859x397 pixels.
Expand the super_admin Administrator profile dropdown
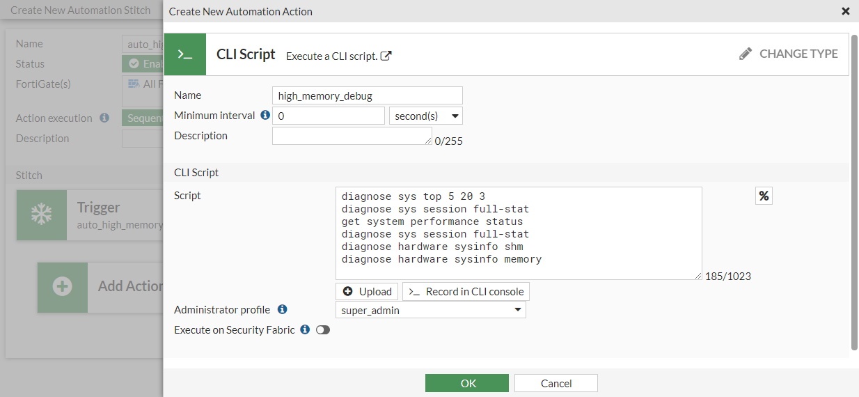[x=430, y=311]
